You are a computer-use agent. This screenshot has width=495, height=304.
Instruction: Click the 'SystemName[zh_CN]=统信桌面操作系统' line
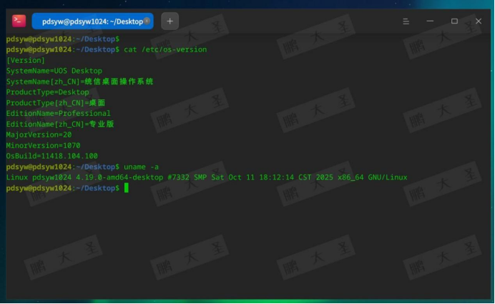click(79, 82)
